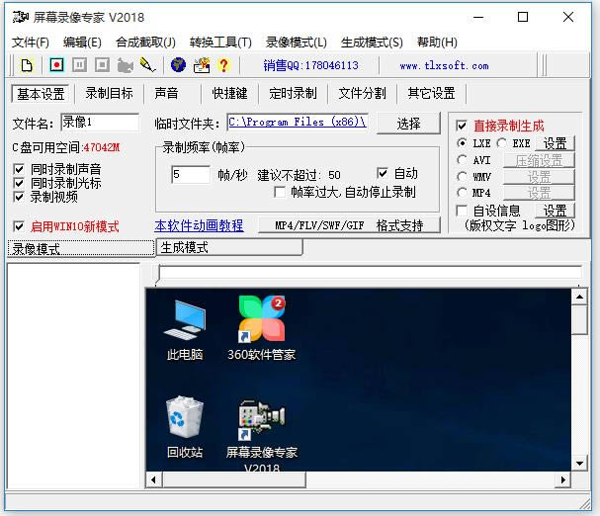Select the LXE format radio button
Screen dimensions: 600x516
point(462,143)
